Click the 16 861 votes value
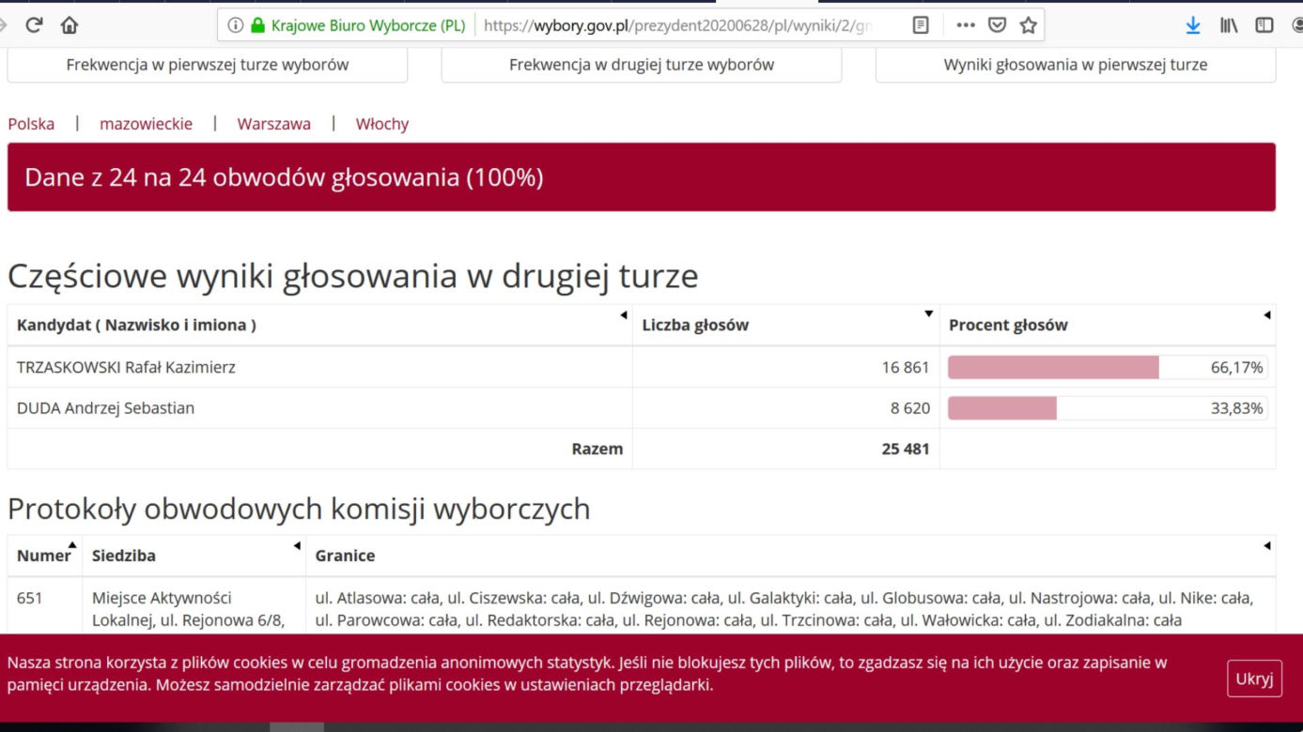 905,368
